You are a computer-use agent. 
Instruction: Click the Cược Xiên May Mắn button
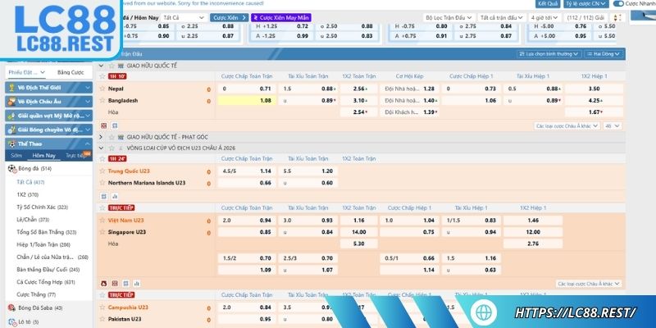coord(281,17)
